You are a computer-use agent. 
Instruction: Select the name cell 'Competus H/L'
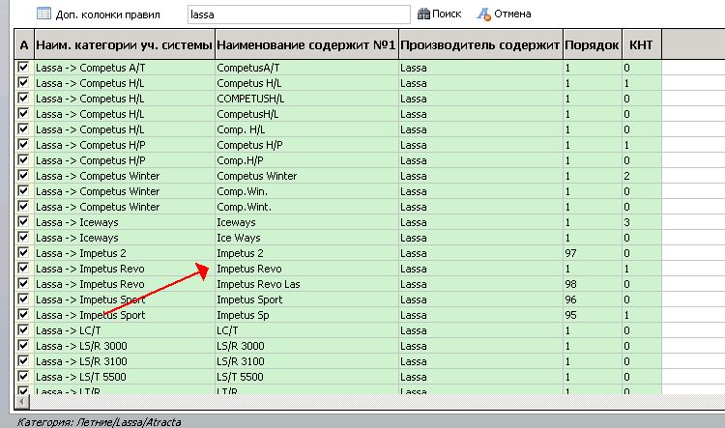click(x=306, y=83)
